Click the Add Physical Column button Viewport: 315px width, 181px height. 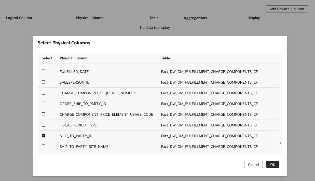(287, 9)
